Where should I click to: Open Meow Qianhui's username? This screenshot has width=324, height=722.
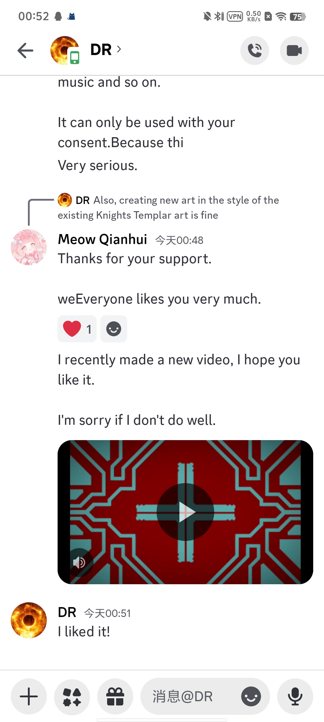[102, 239]
